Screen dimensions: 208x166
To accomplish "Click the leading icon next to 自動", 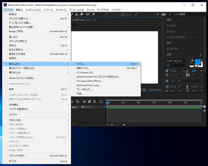I will [187, 71].
